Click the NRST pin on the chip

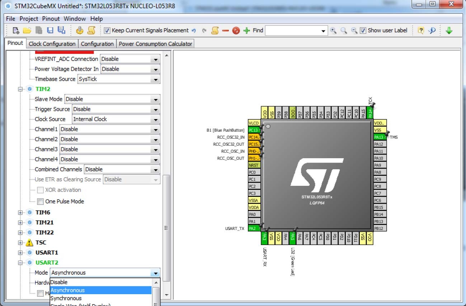pyautogui.click(x=254, y=165)
